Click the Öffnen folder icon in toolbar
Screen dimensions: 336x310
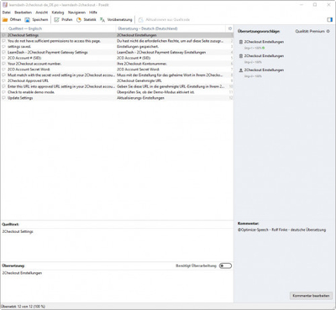(5, 20)
